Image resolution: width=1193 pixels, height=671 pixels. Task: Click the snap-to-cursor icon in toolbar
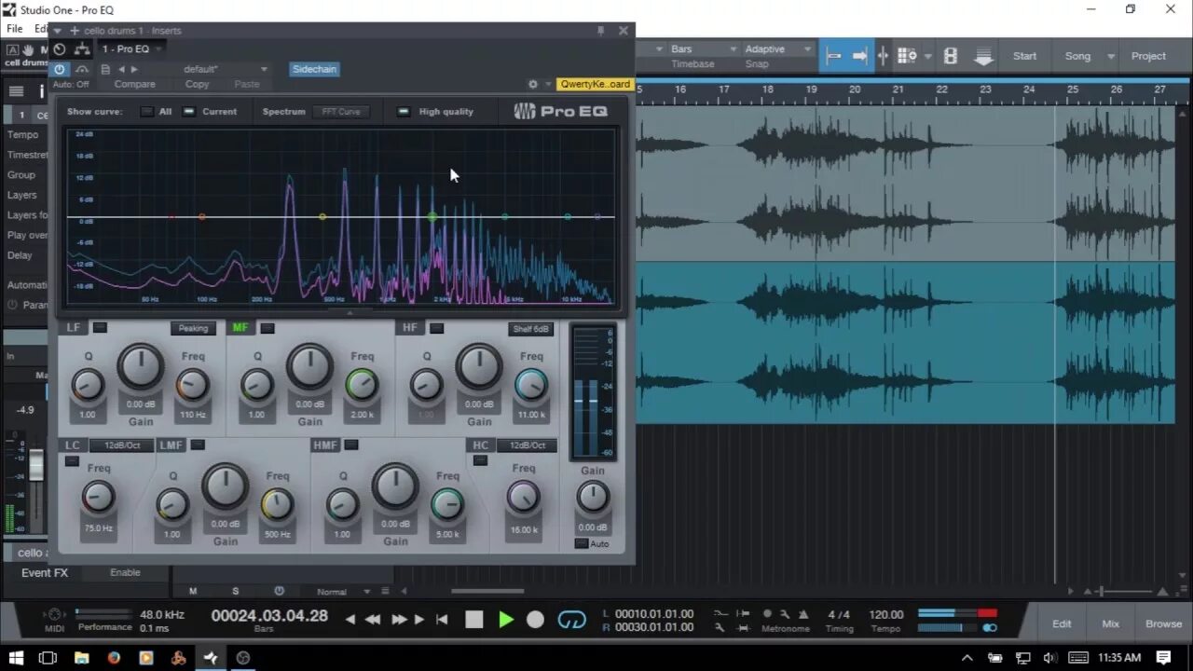pyautogui.click(x=884, y=56)
